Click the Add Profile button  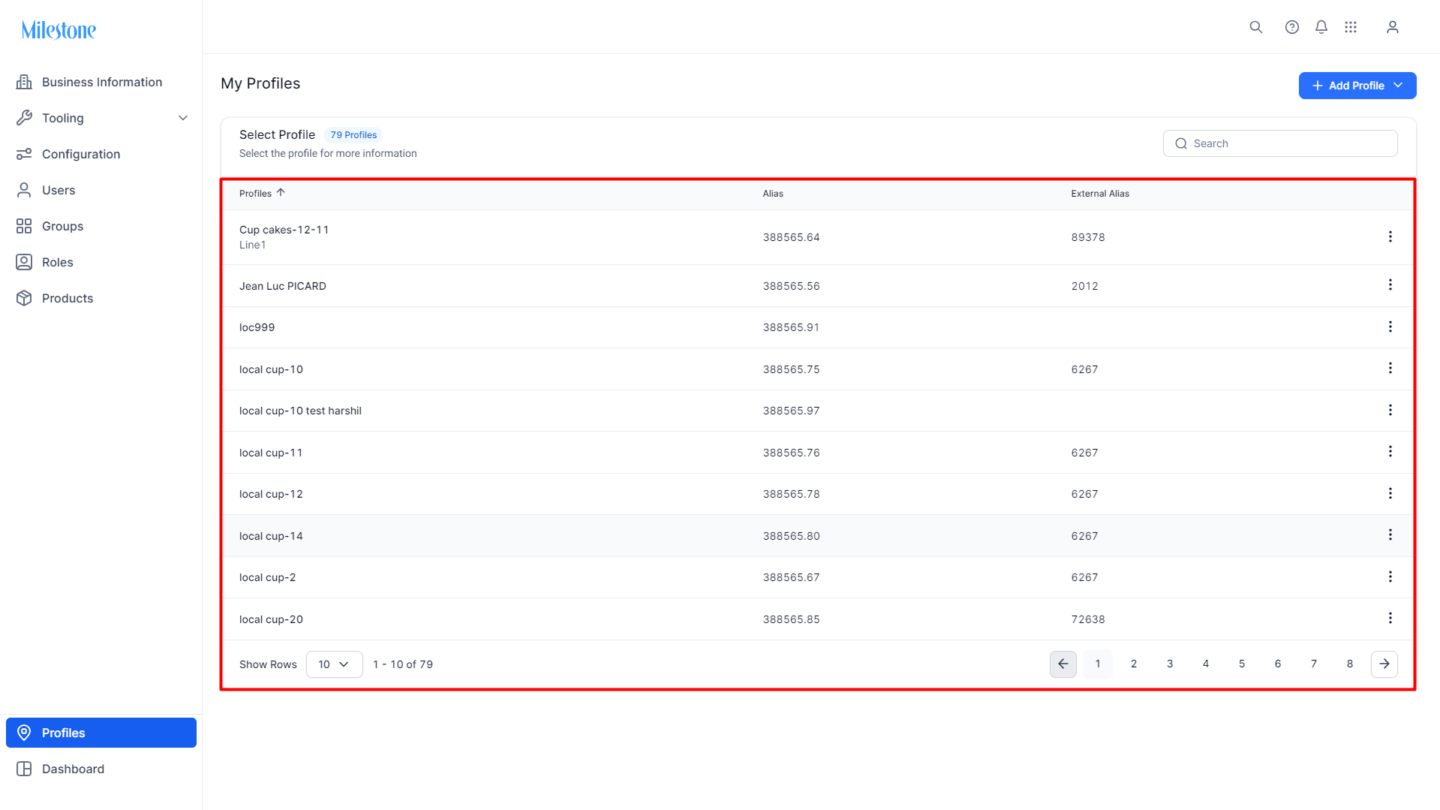pyautogui.click(x=1357, y=86)
